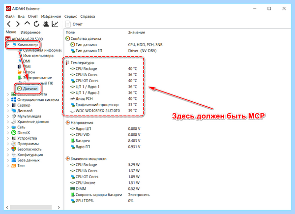This screenshot has width=295, height=214.
Task: Open user icon in the toolbar
Action: [46, 24]
